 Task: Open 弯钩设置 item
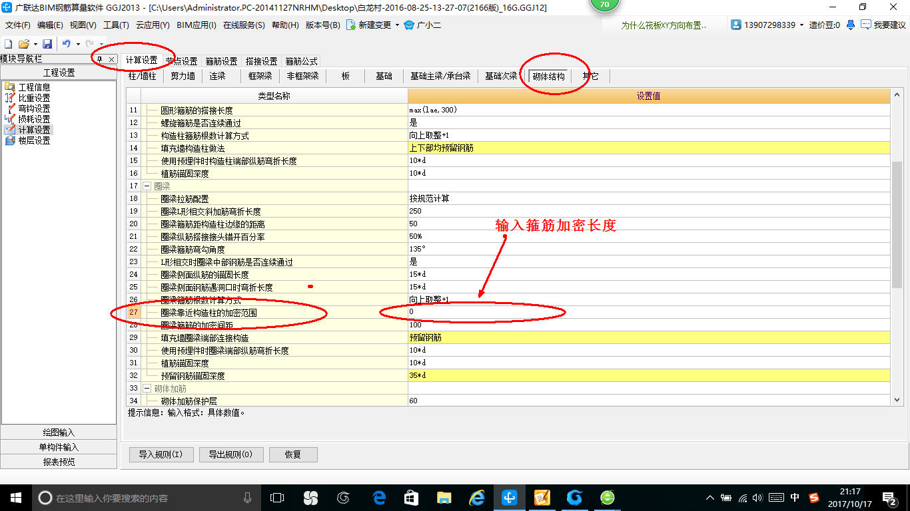tap(34, 108)
